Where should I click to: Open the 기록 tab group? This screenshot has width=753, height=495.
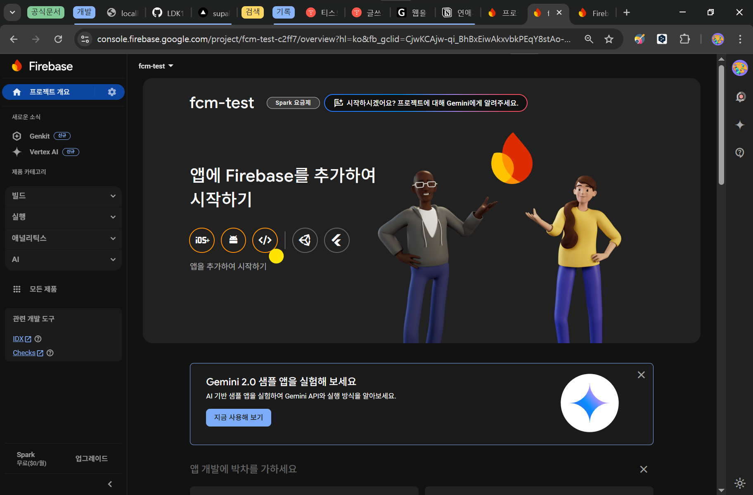tap(284, 12)
